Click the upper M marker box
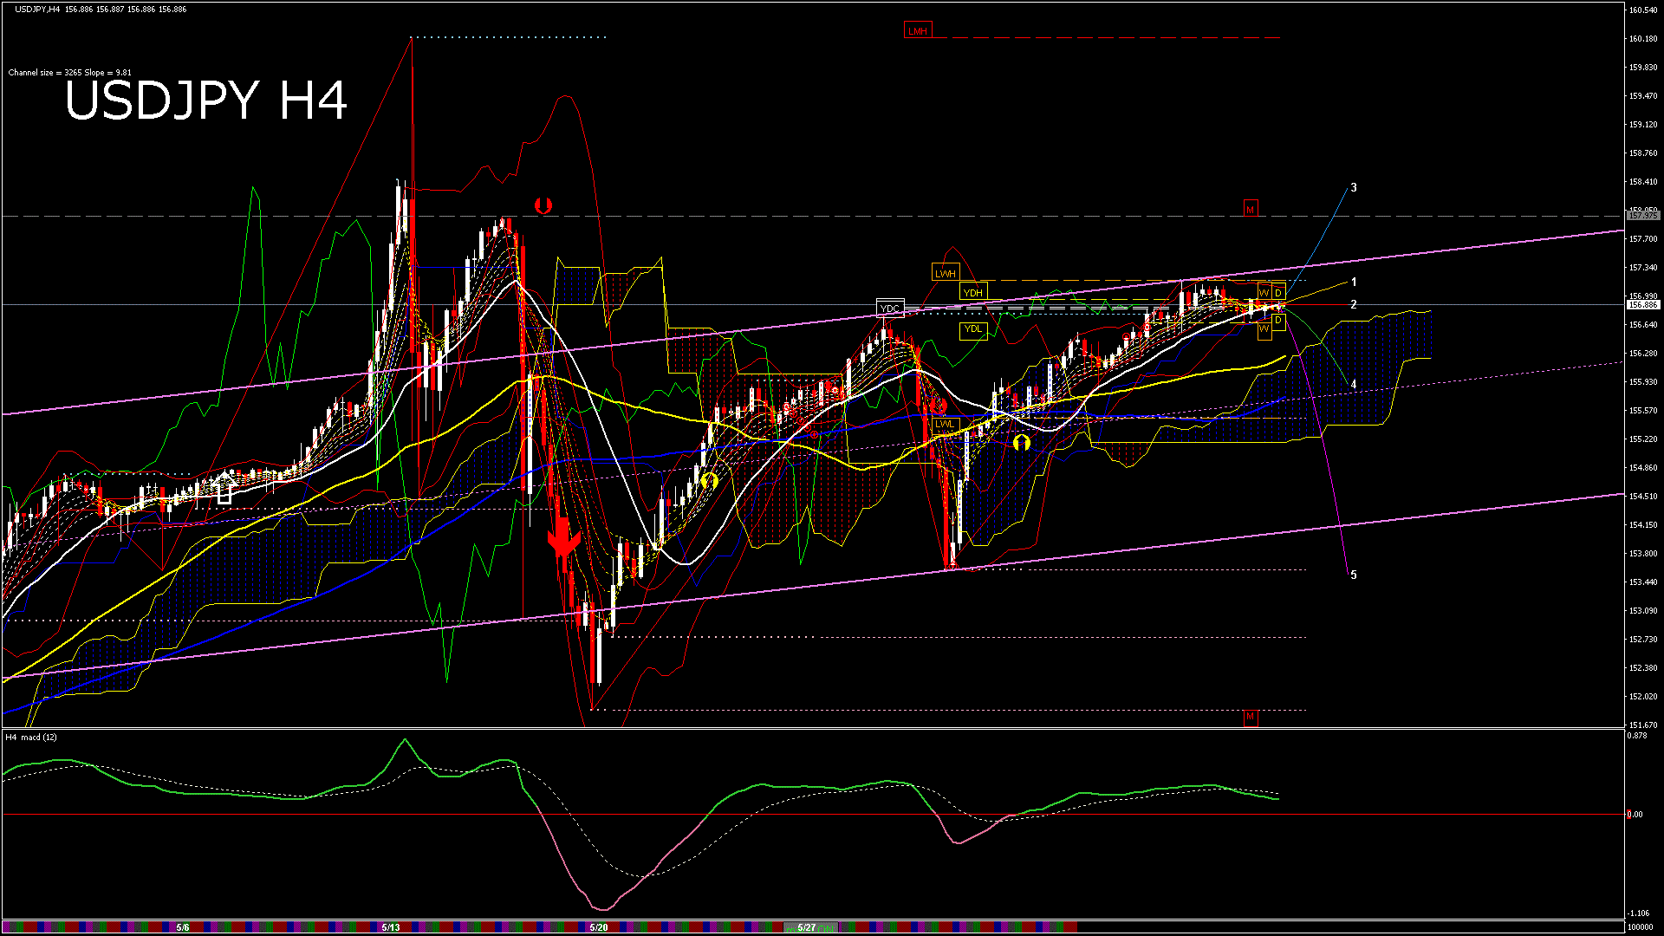The image size is (1664, 936). (x=1250, y=209)
